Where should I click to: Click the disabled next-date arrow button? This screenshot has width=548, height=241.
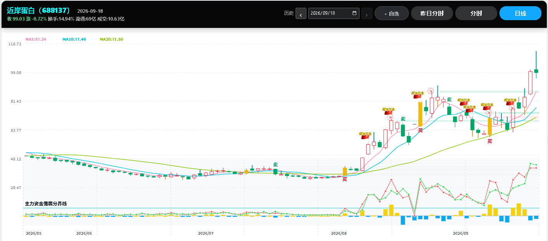coord(367,14)
